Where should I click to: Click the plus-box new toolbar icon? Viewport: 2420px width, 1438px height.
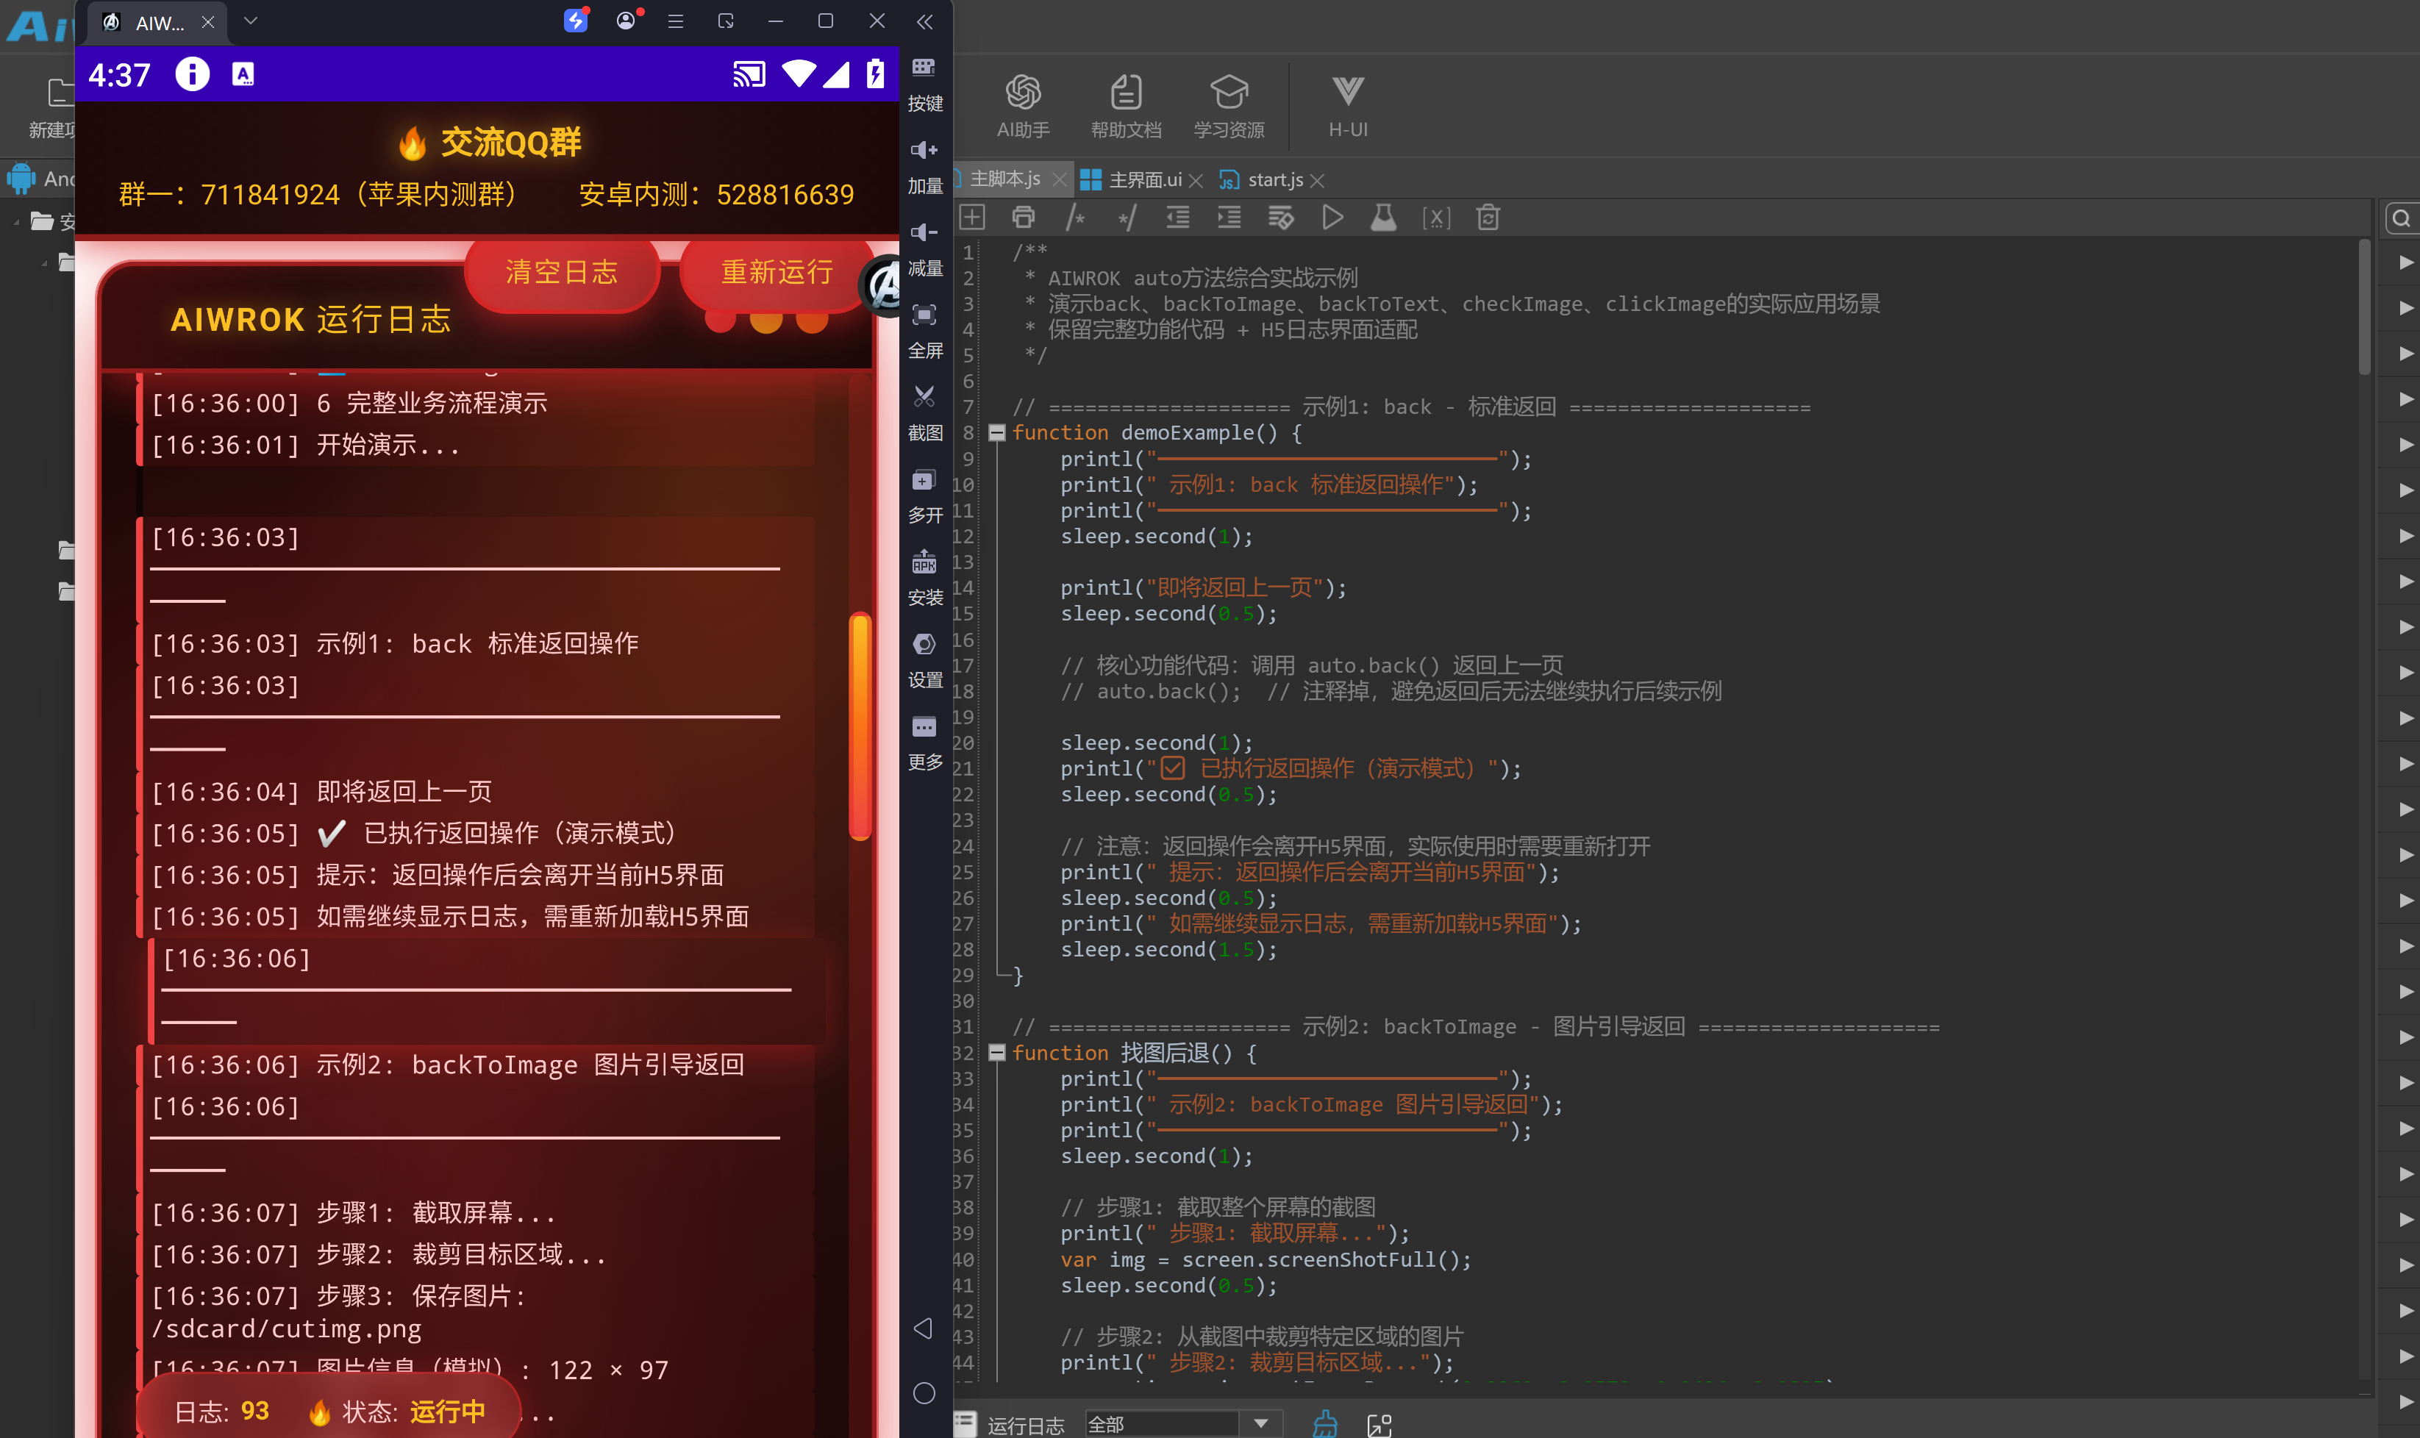[972, 217]
